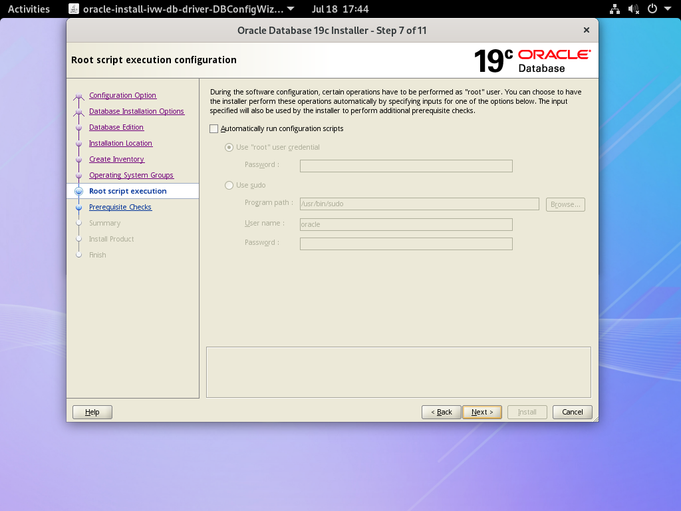Click the Summary step label
681x511 pixels.
[x=104, y=223]
